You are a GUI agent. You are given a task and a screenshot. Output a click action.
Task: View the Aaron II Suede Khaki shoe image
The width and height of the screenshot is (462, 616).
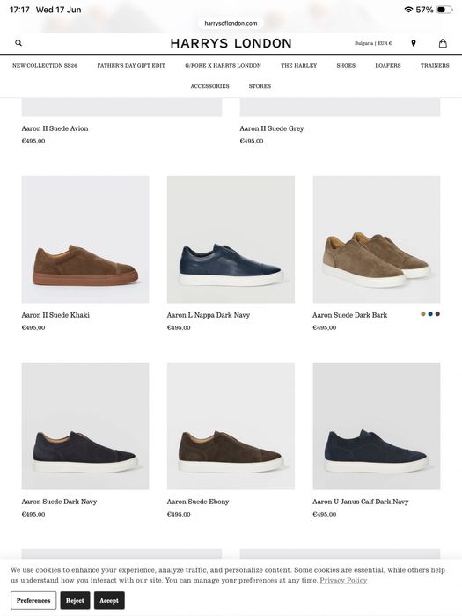(x=85, y=239)
